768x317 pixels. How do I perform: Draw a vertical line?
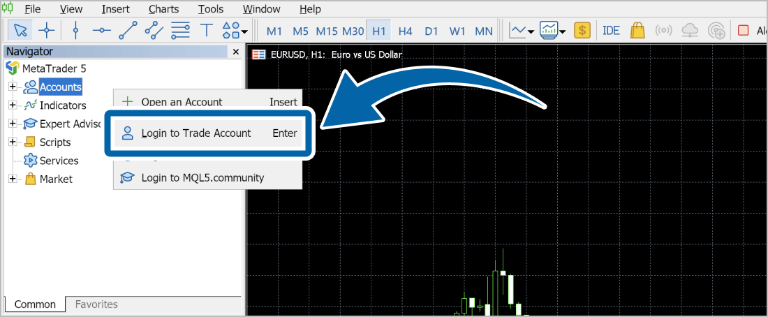coord(75,31)
